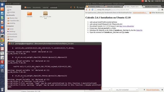Screen dimensions: 164x92
Task: Launch LibreOffice Impress from the dock
Action: tap(2, 22)
